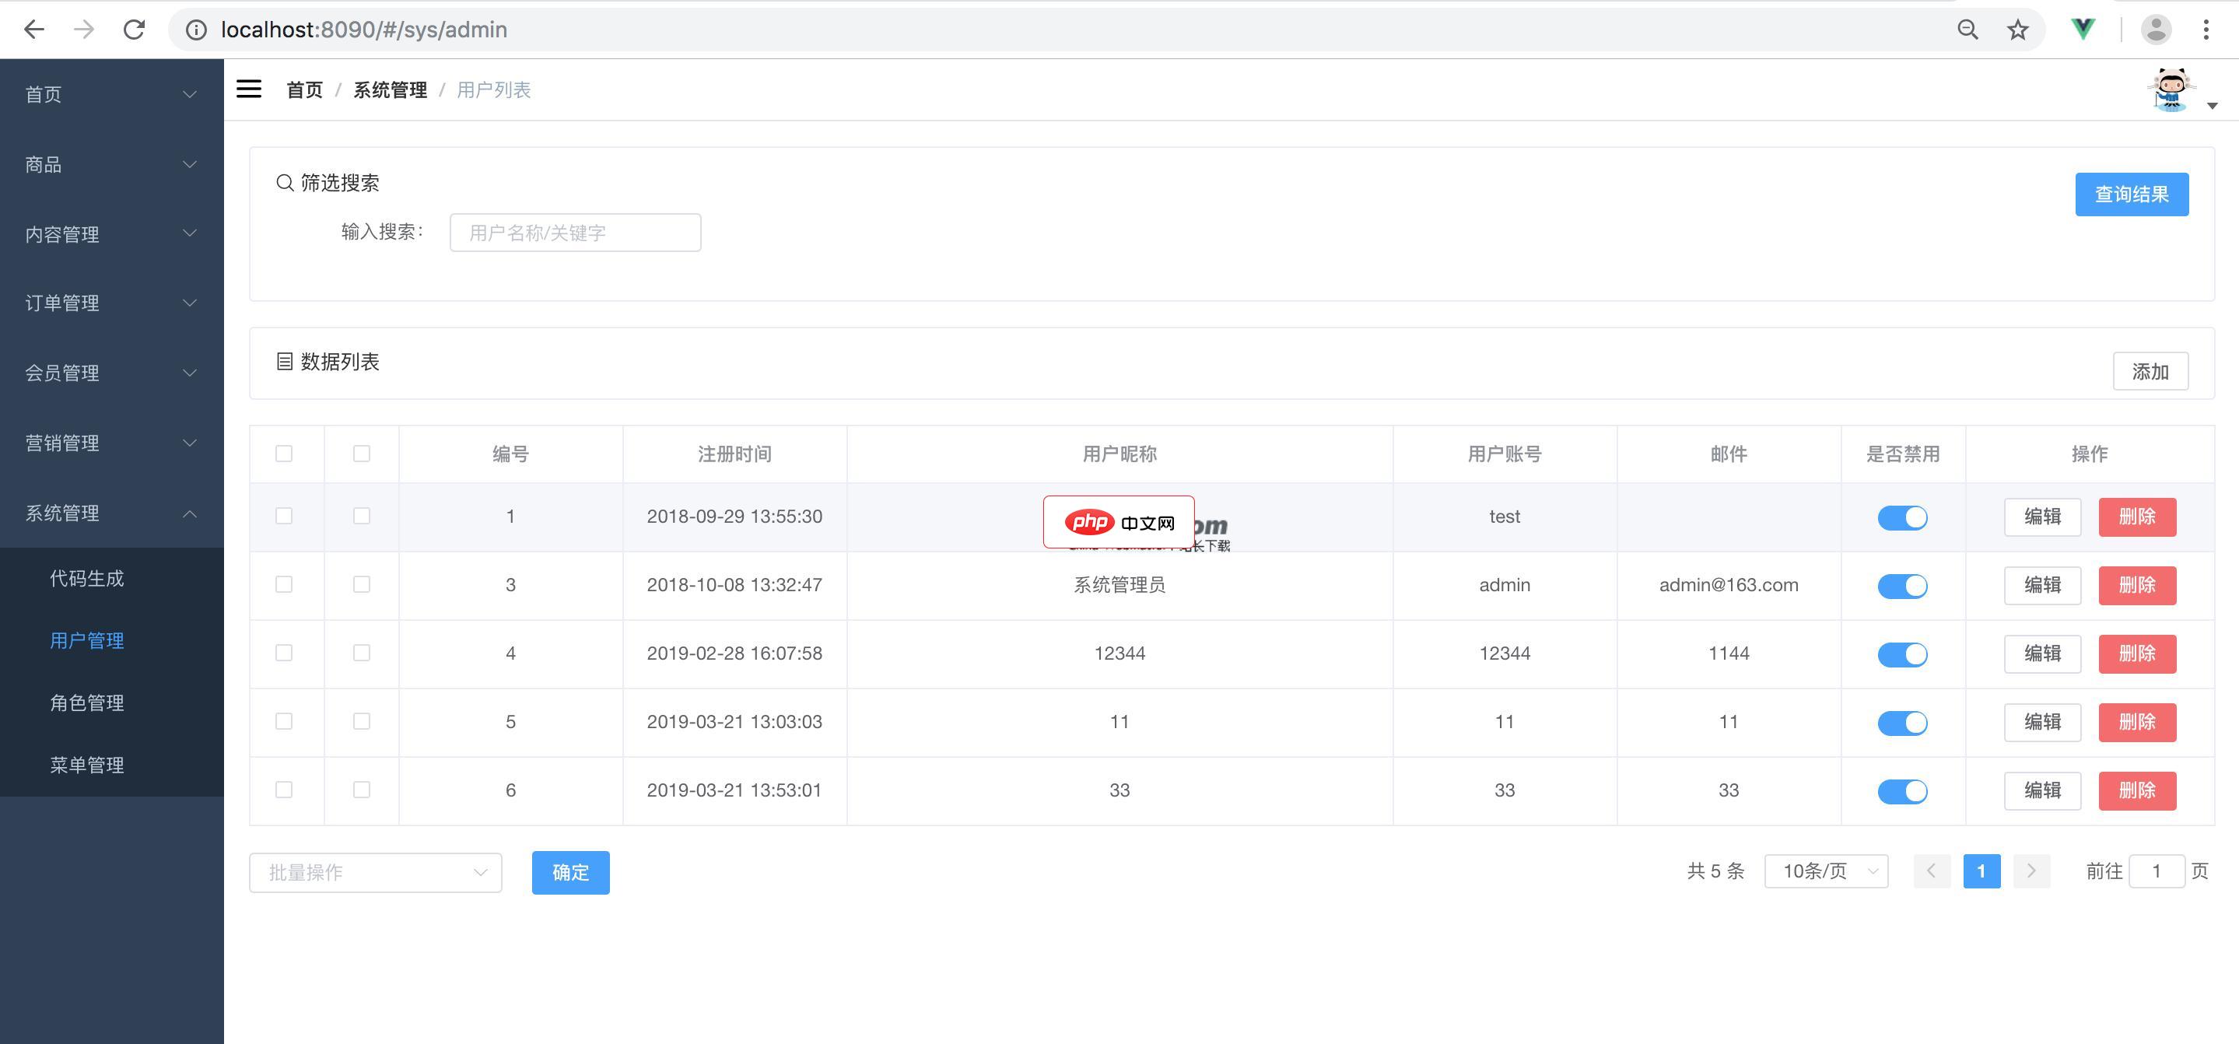The image size is (2239, 1044).
Task: Click the 查询结果 search button
Action: pyautogui.click(x=2131, y=194)
